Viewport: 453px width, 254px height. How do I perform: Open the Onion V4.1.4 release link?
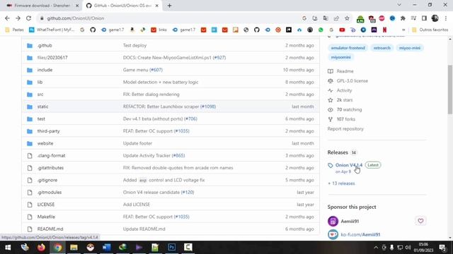[349, 165]
